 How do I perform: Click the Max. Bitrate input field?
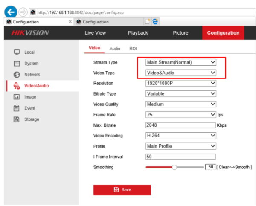(x=180, y=125)
